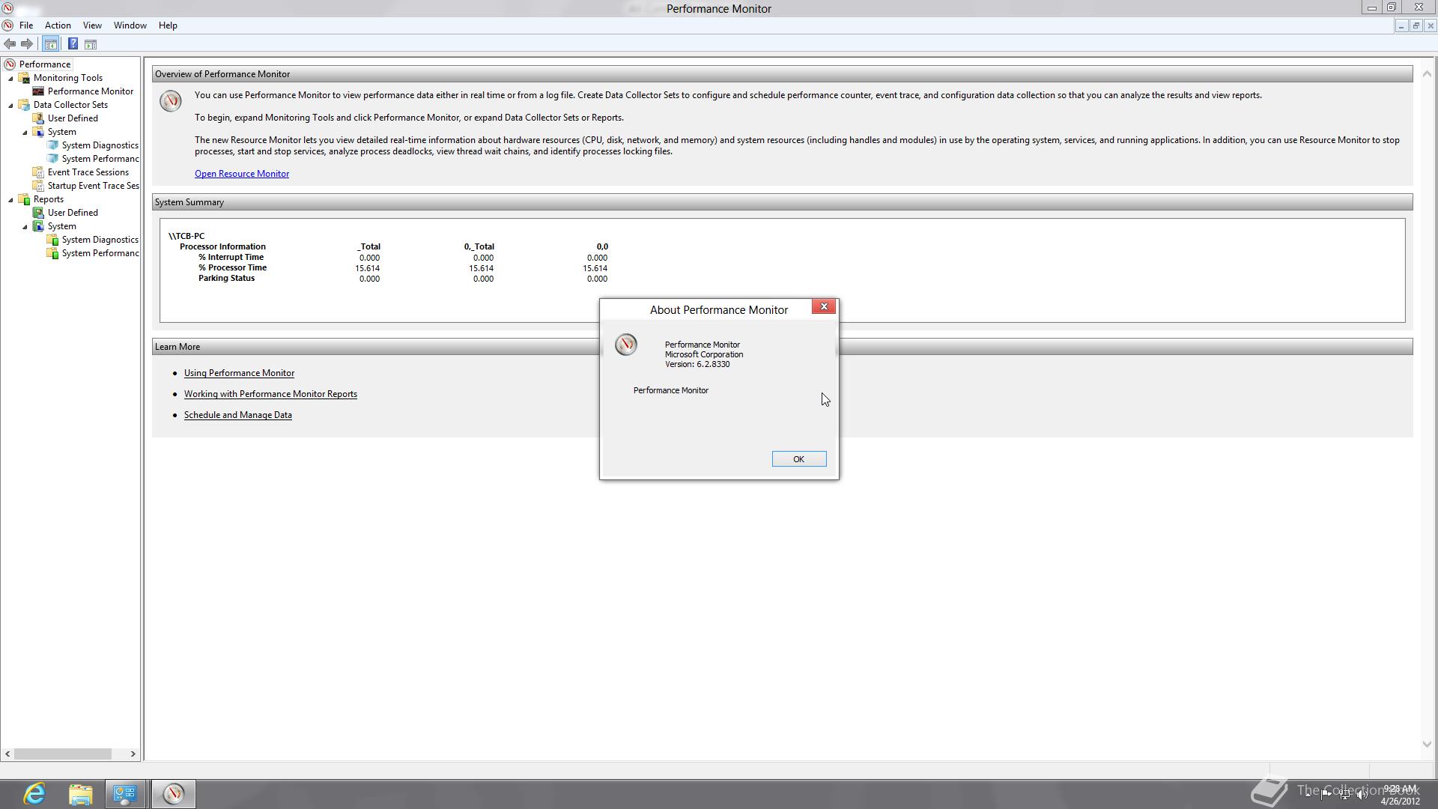Click the Forward arrow toolbar icon
The width and height of the screenshot is (1438, 809).
click(x=27, y=44)
